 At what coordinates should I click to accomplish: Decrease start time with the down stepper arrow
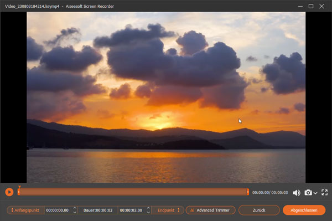75,212
